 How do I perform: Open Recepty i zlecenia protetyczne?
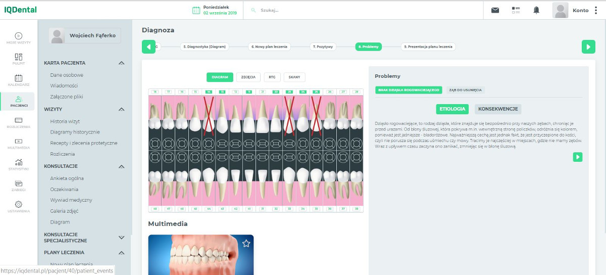(84, 143)
